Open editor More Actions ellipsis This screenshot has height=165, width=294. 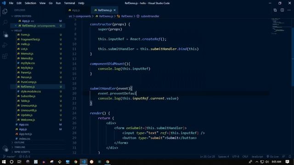tap(289, 10)
